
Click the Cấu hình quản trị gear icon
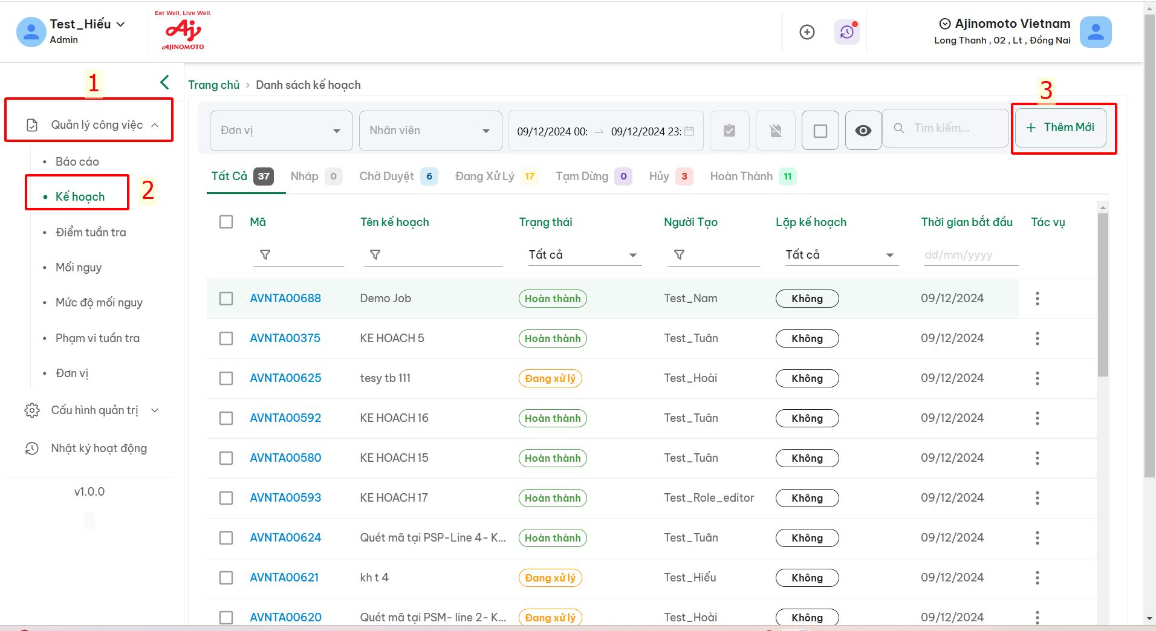pyautogui.click(x=32, y=410)
